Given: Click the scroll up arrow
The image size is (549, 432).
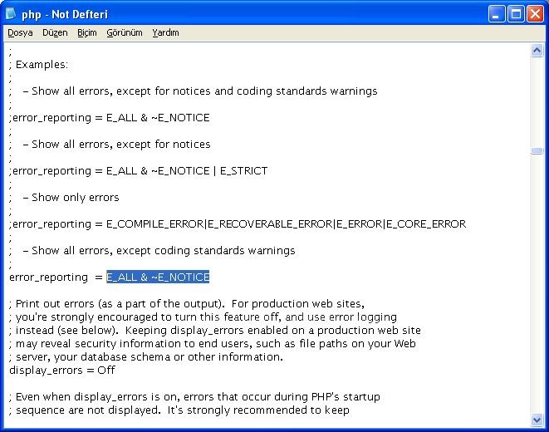Looking at the screenshot, I should tap(537, 51).
